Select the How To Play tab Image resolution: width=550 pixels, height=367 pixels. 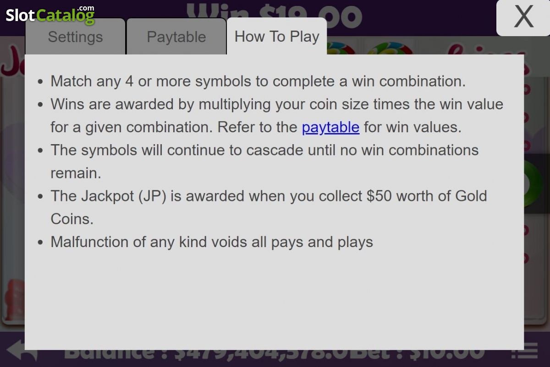click(277, 37)
